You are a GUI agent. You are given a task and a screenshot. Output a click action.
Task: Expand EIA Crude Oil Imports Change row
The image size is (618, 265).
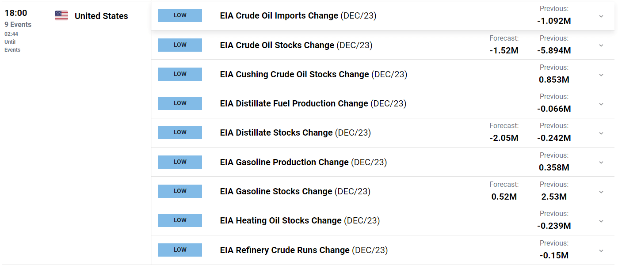pos(601,16)
